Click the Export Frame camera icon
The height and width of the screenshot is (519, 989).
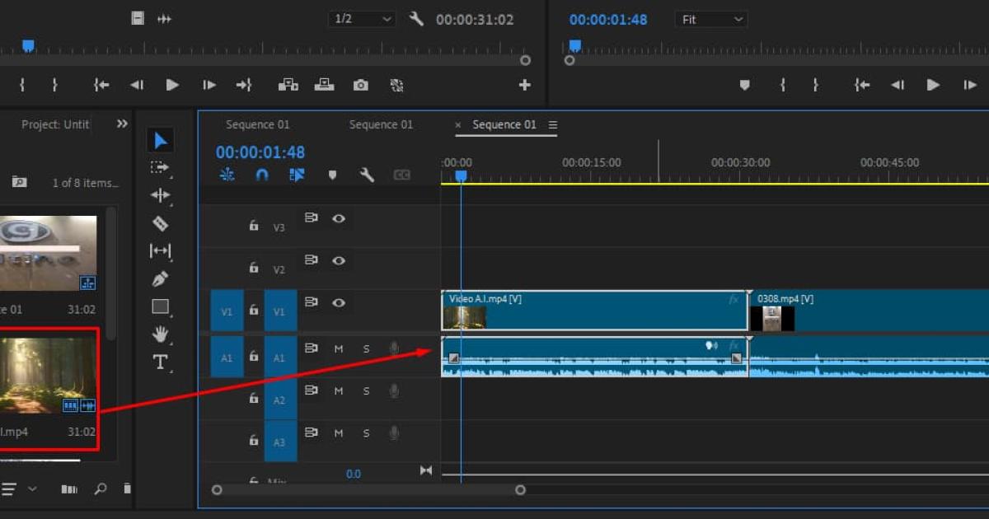(x=360, y=85)
